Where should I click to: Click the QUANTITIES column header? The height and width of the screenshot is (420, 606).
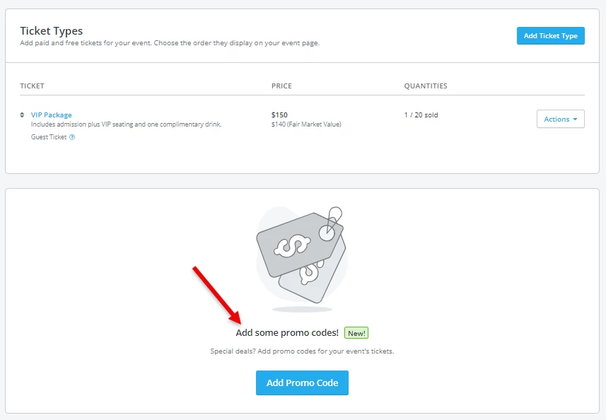point(426,86)
